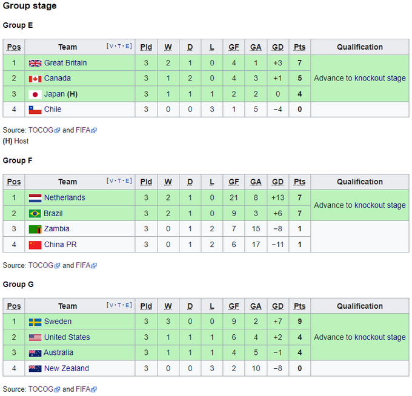Image resolution: width=412 pixels, height=396 pixels.
Task: Click the New Zealand flag icon
Action: pos(35,369)
